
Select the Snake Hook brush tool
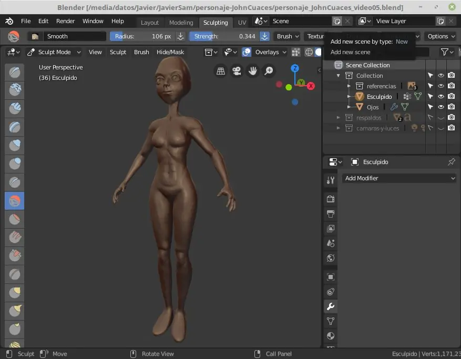(x=14, y=311)
